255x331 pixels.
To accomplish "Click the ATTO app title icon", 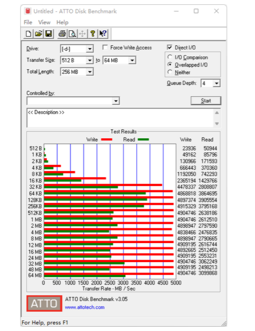I will [28, 11].
